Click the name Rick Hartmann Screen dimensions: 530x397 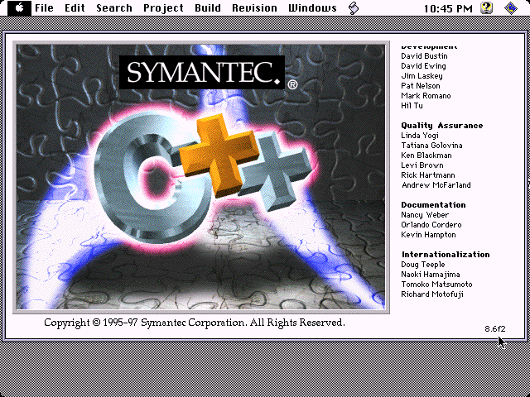pos(428,175)
